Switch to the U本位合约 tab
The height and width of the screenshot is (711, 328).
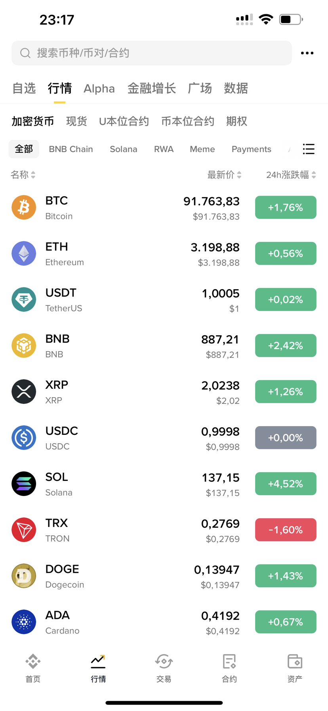coord(124,121)
